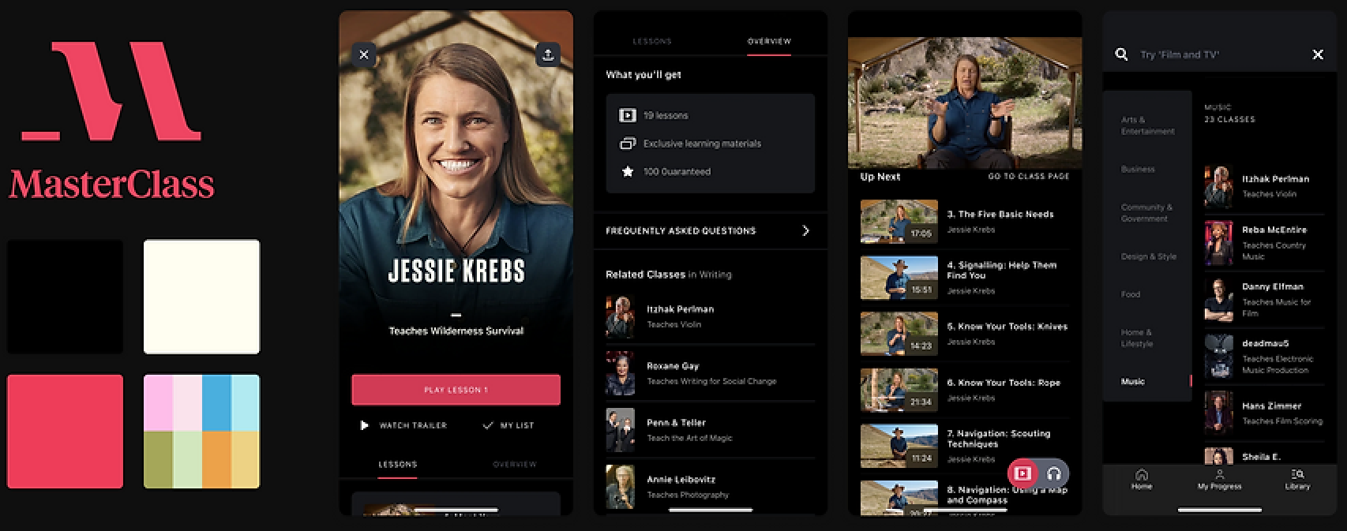Screen dimensions: 1347x531
Task: Select Music category
Action: 1133,382
